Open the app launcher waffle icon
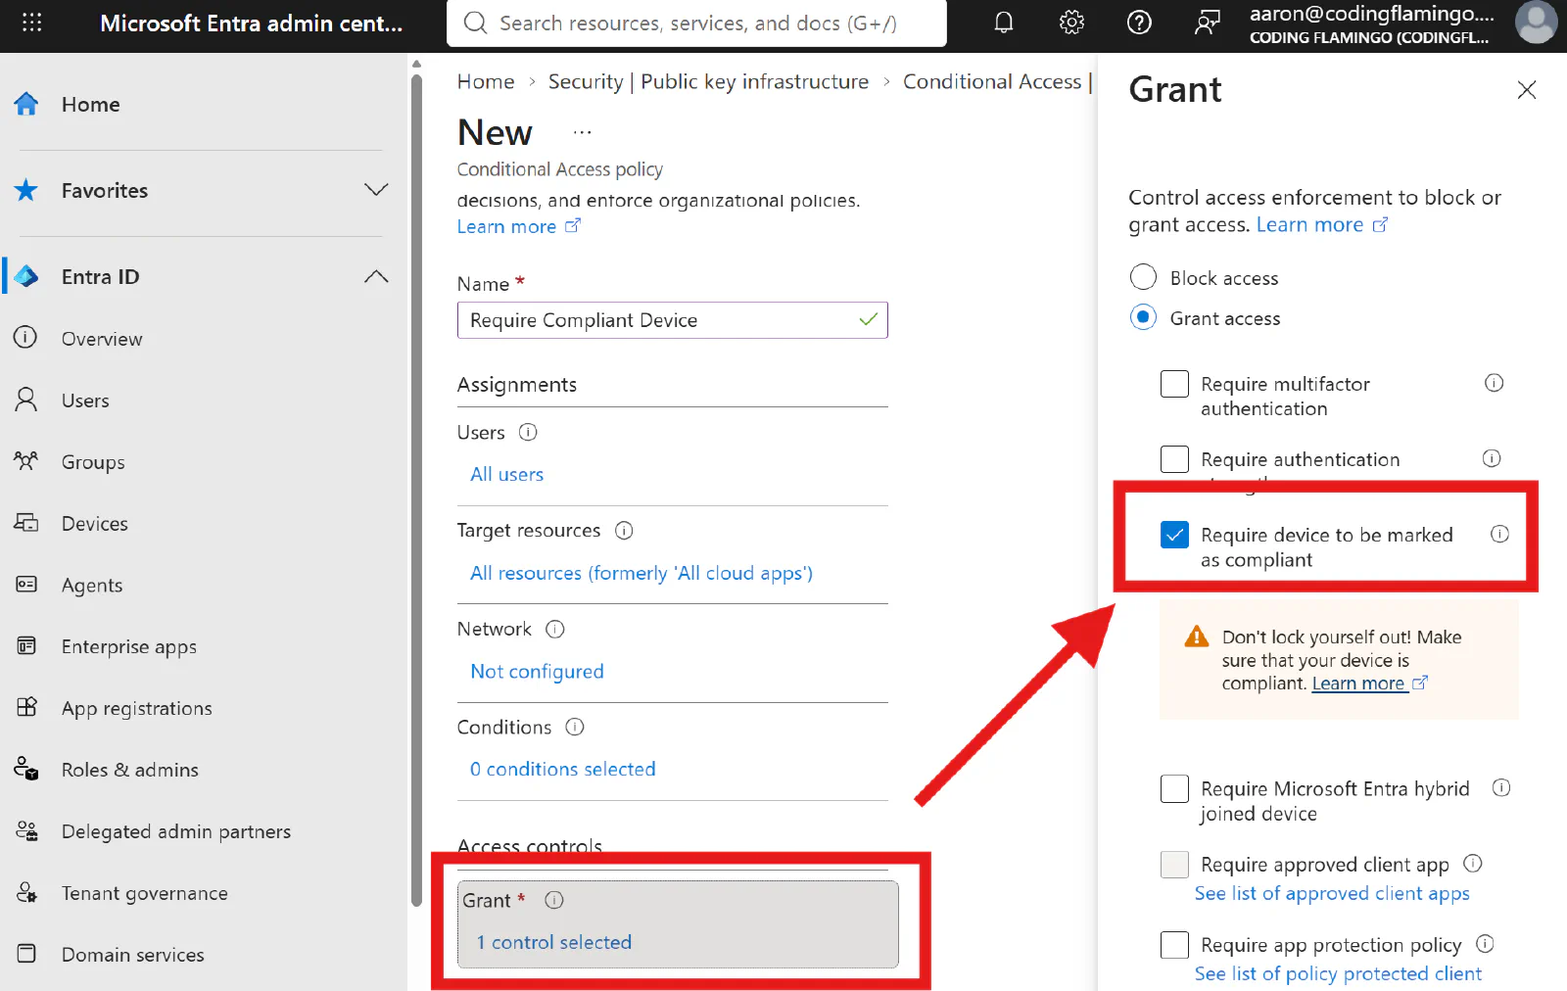Viewport: 1567px width, 991px height. tap(31, 23)
